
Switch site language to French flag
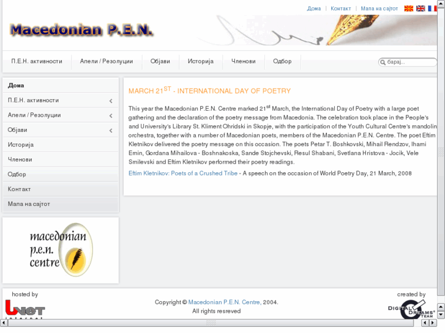(x=432, y=9)
